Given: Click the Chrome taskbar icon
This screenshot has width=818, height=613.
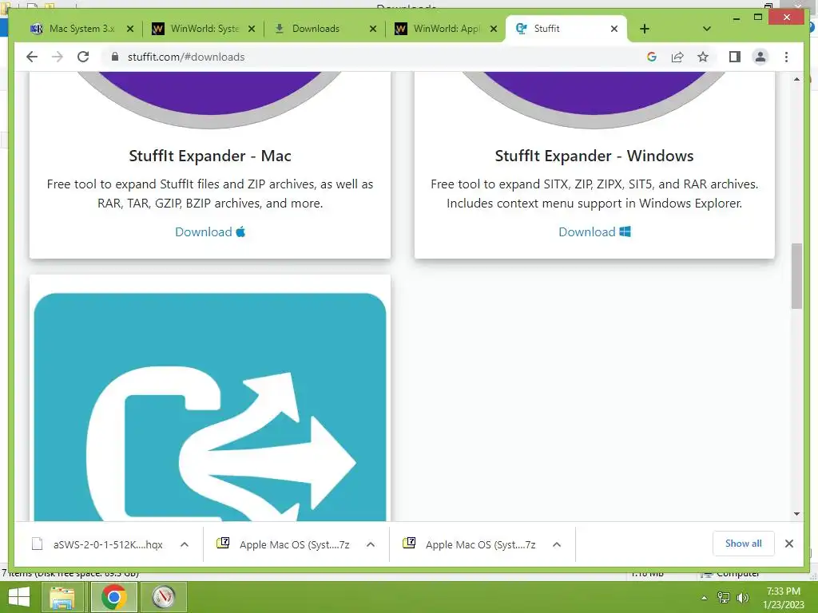Looking at the screenshot, I should [x=113, y=597].
